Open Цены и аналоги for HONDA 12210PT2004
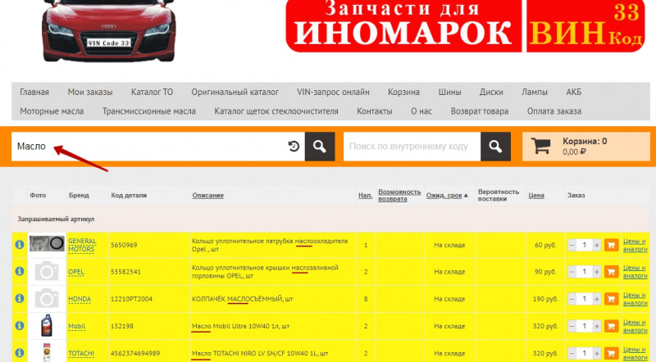656x362 pixels. click(x=635, y=299)
